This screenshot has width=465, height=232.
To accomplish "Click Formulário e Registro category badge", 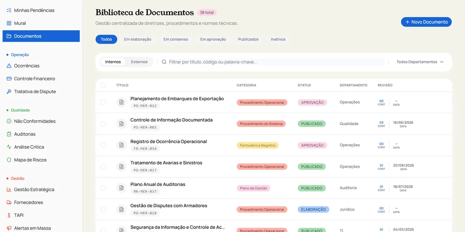I will click(257, 145).
